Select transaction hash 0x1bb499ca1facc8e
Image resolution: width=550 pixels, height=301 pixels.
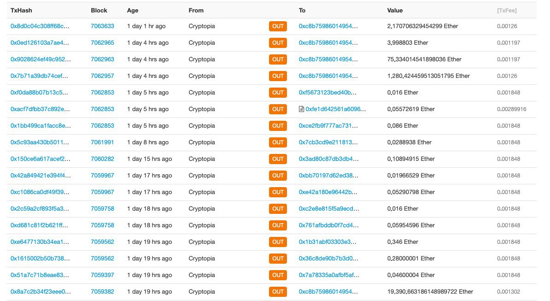click(x=41, y=125)
